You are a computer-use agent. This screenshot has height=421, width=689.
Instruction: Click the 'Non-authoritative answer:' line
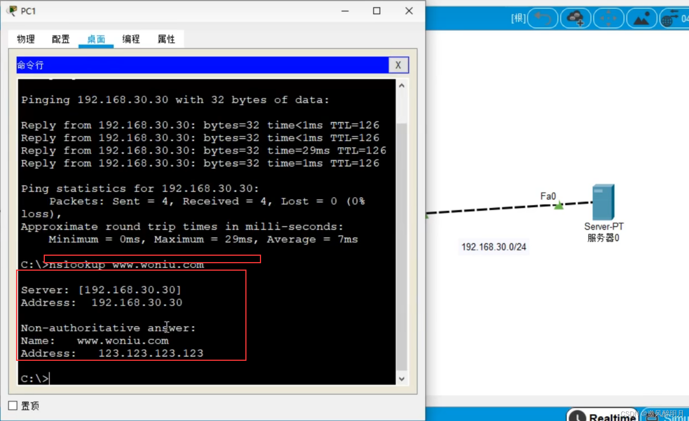pos(108,328)
